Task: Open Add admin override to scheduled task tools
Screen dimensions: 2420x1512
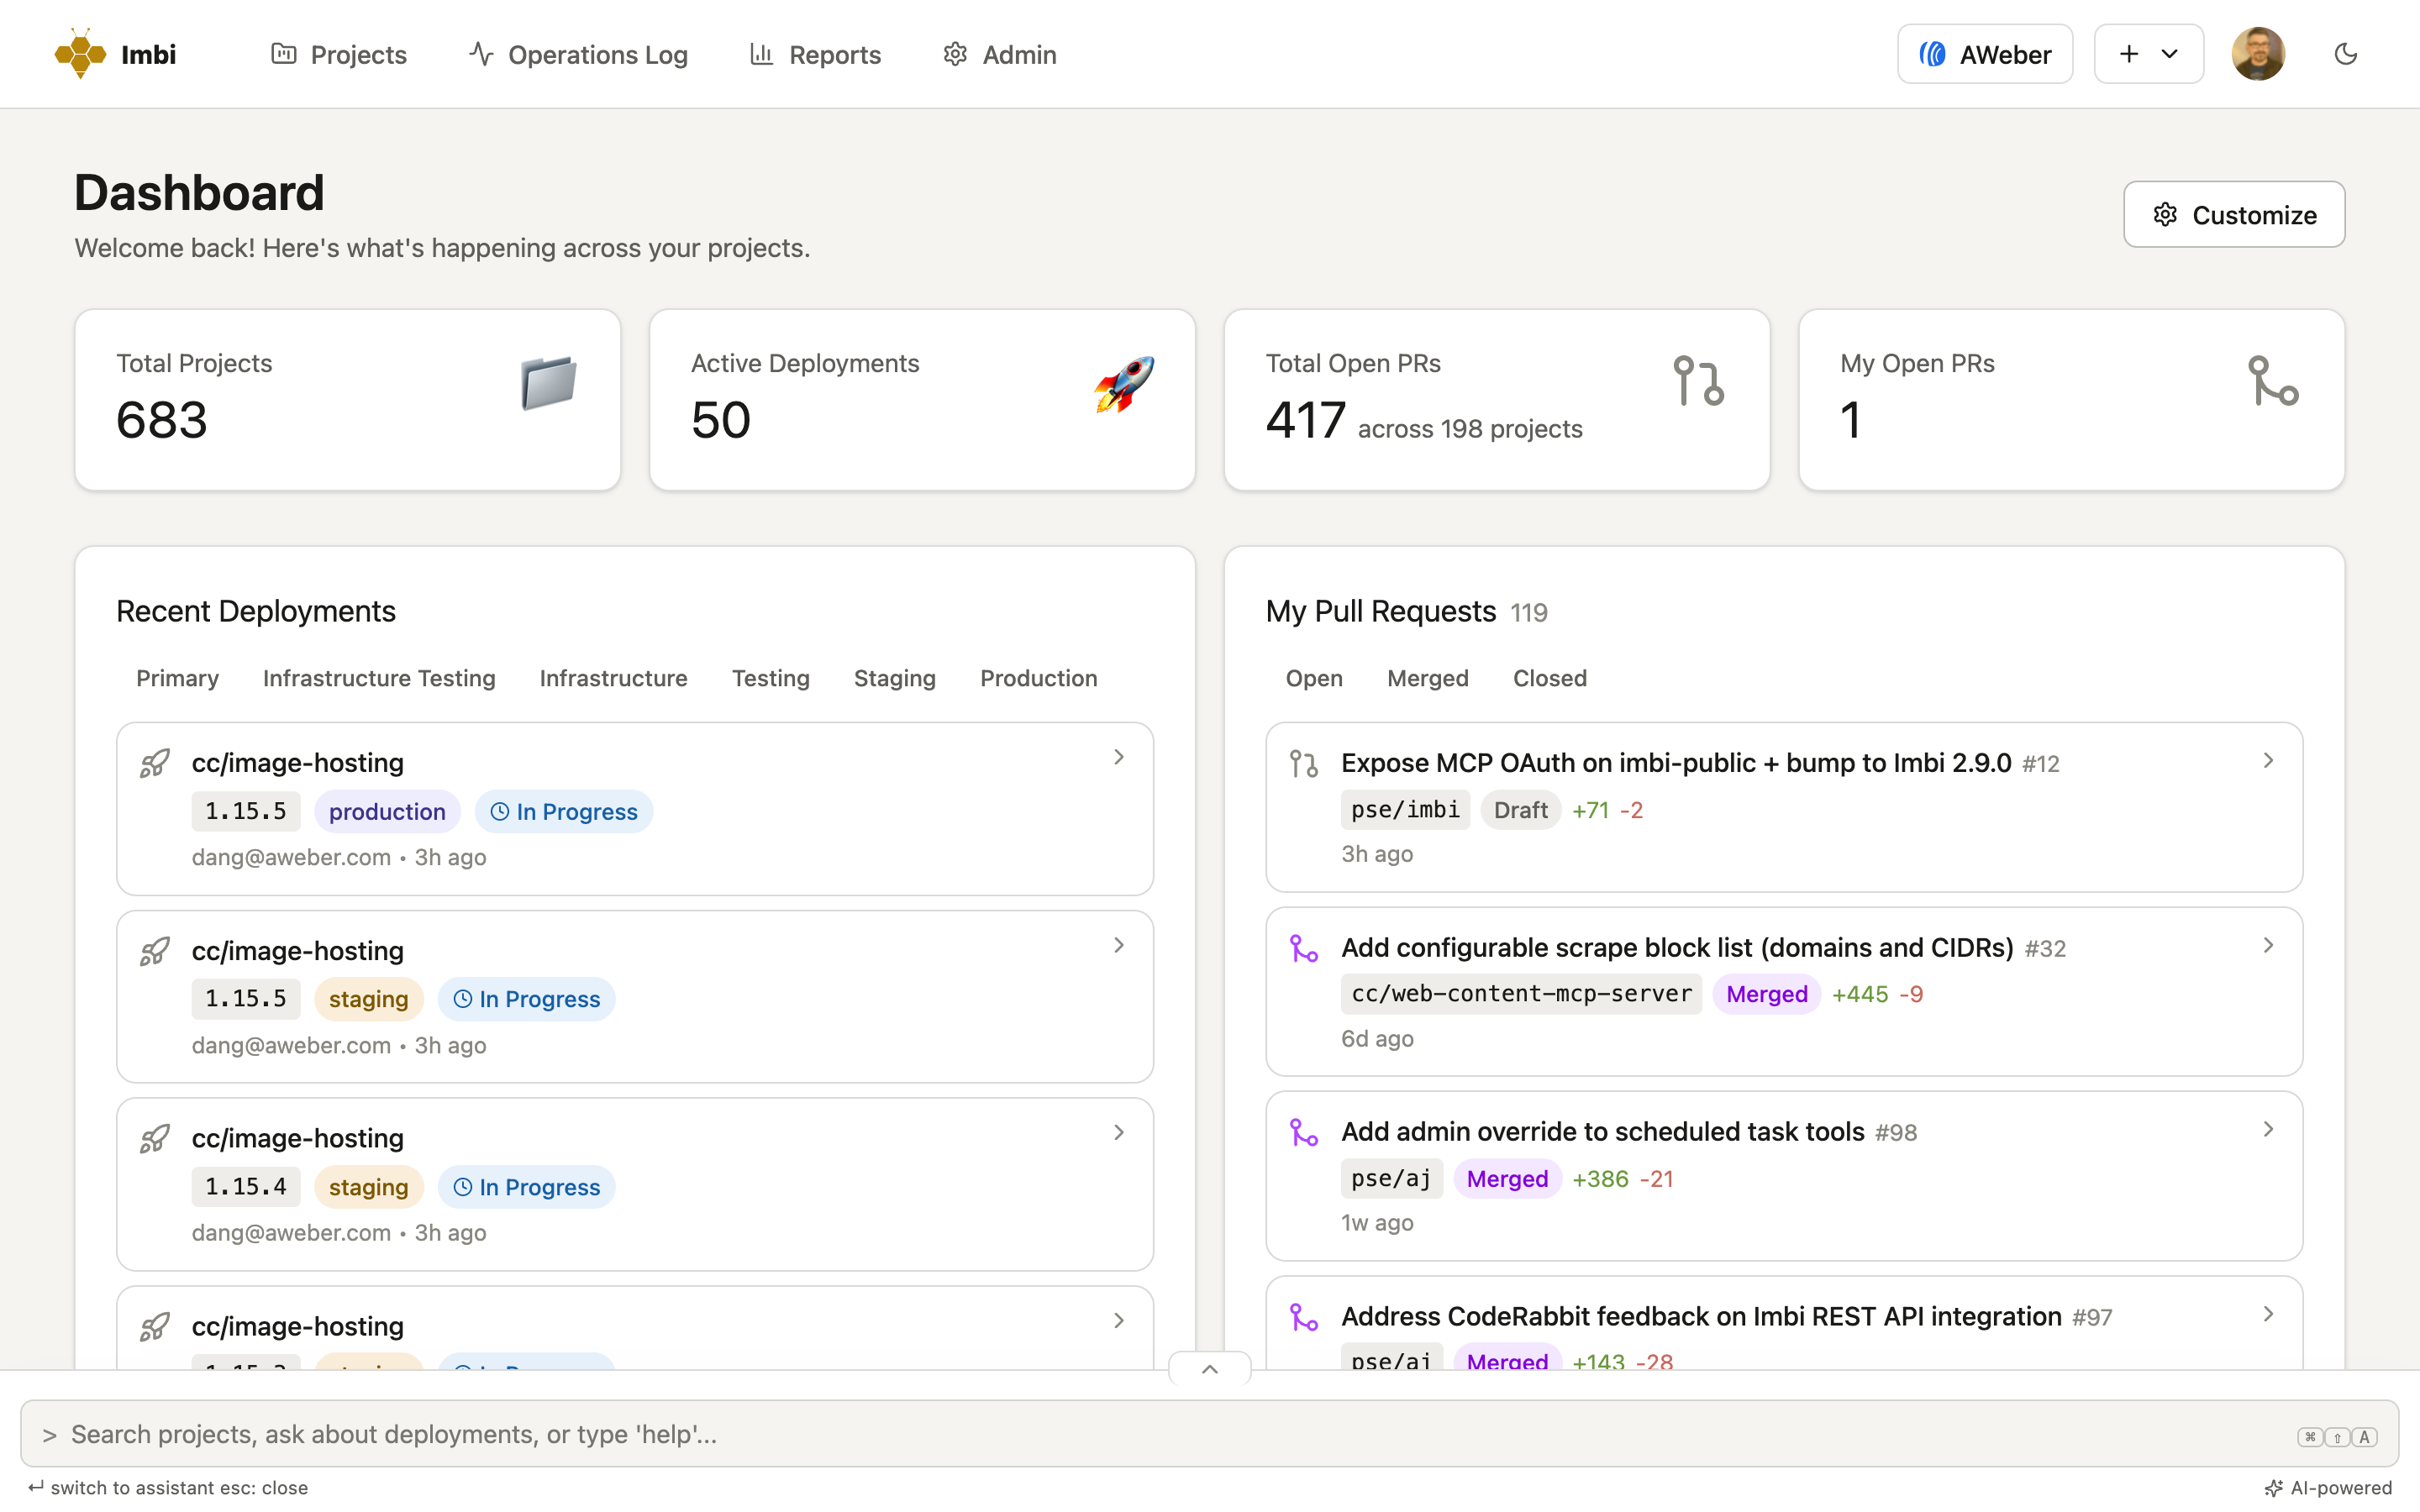Action: point(1602,1132)
